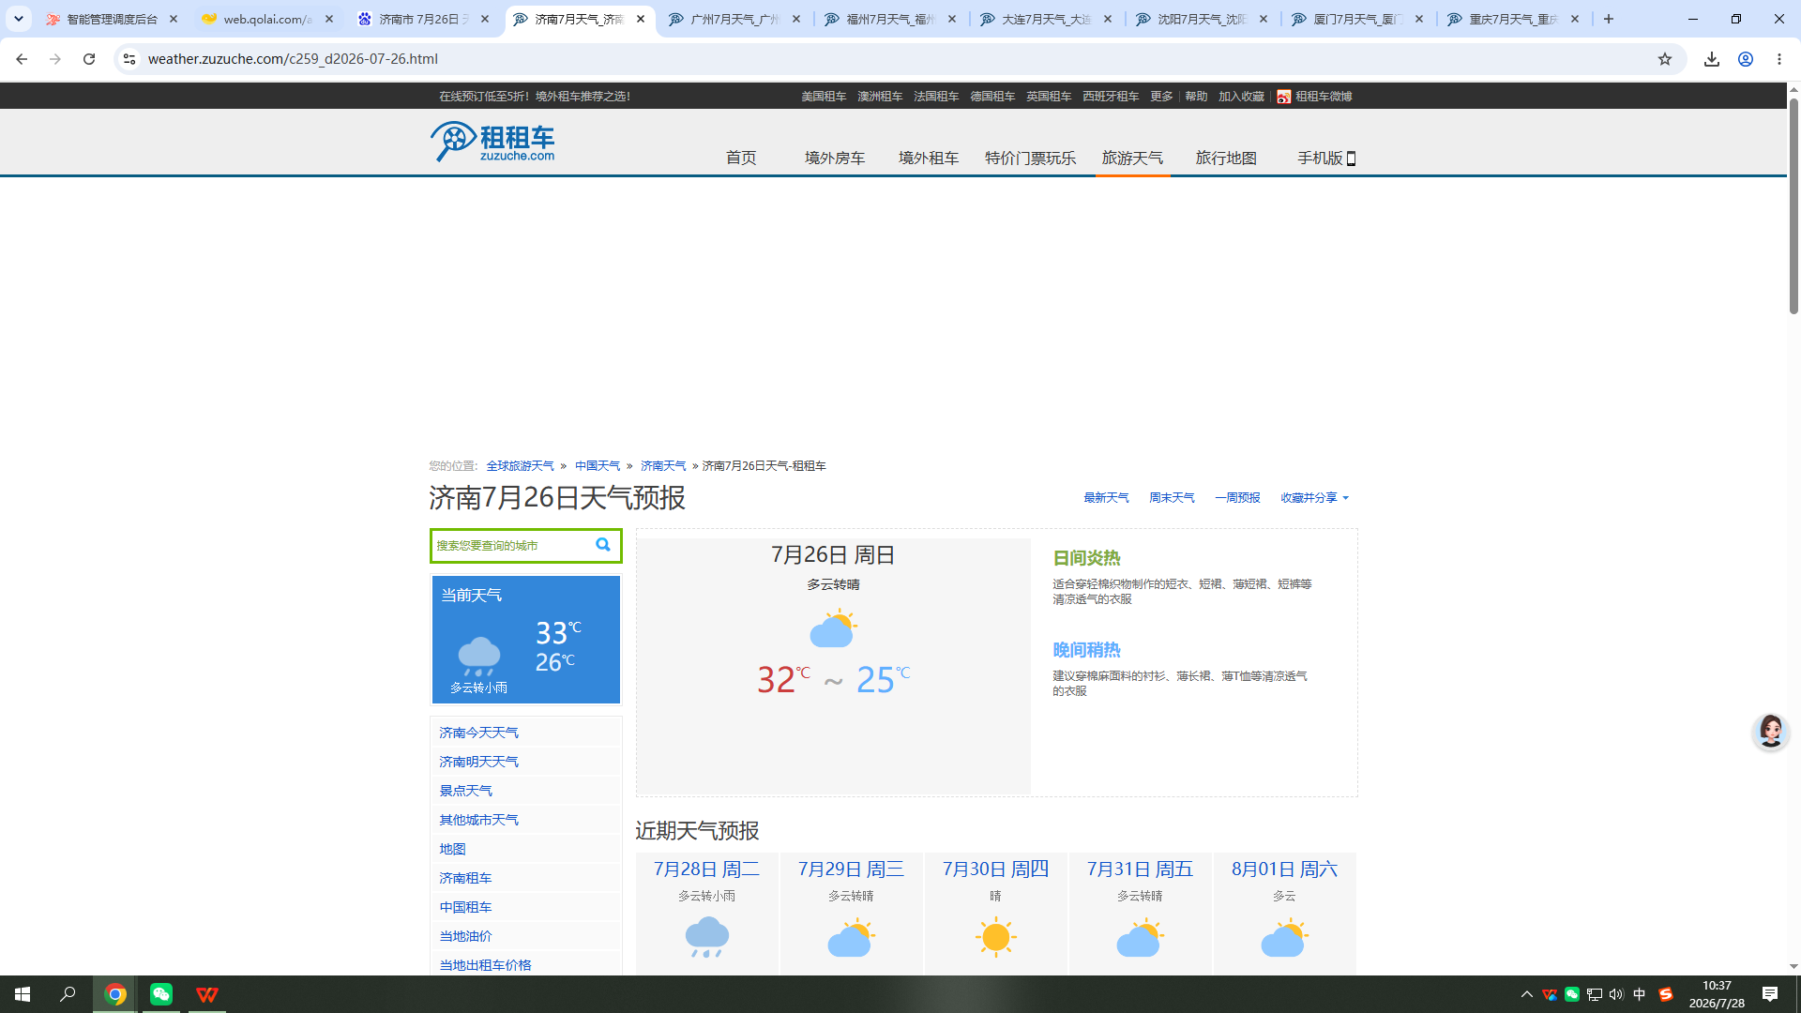Click the page vertical scrollbar thumb
1801x1013 pixels.
pos(1793,206)
